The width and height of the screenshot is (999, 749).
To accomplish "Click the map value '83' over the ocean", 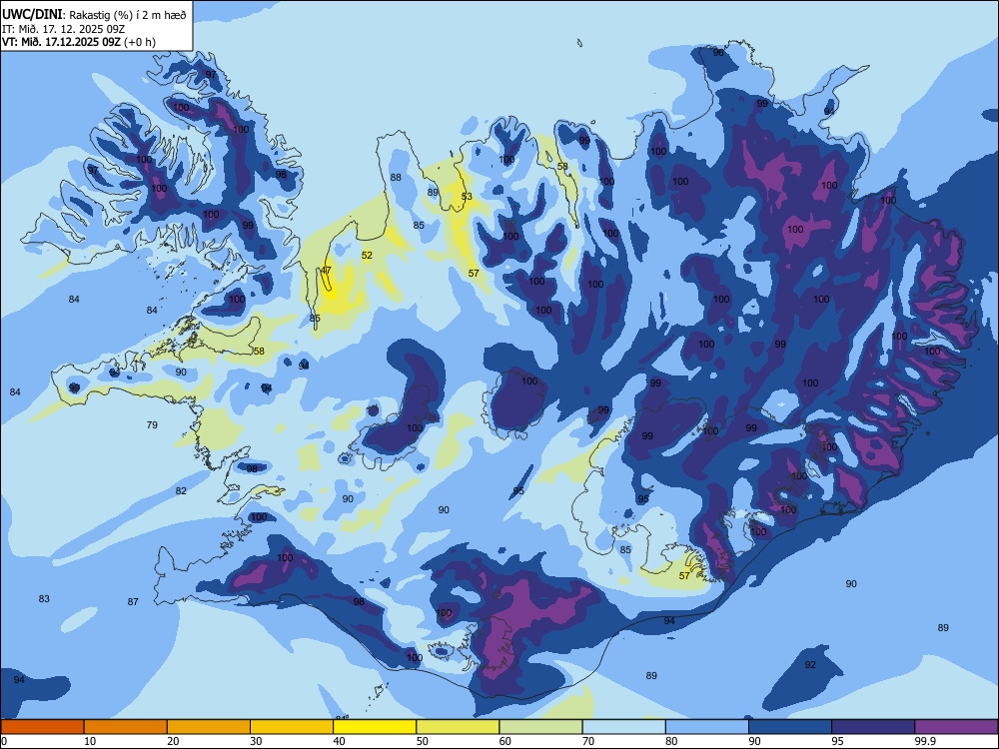I will pyautogui.click(x=44, y=598).
